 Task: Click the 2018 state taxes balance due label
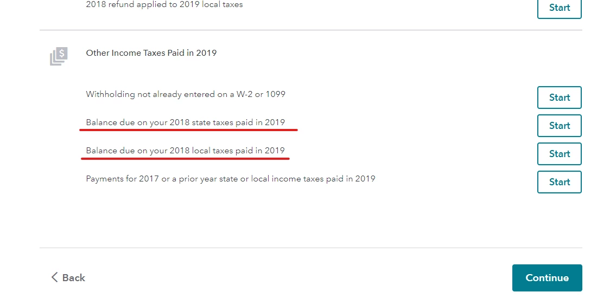click(186, 122)
